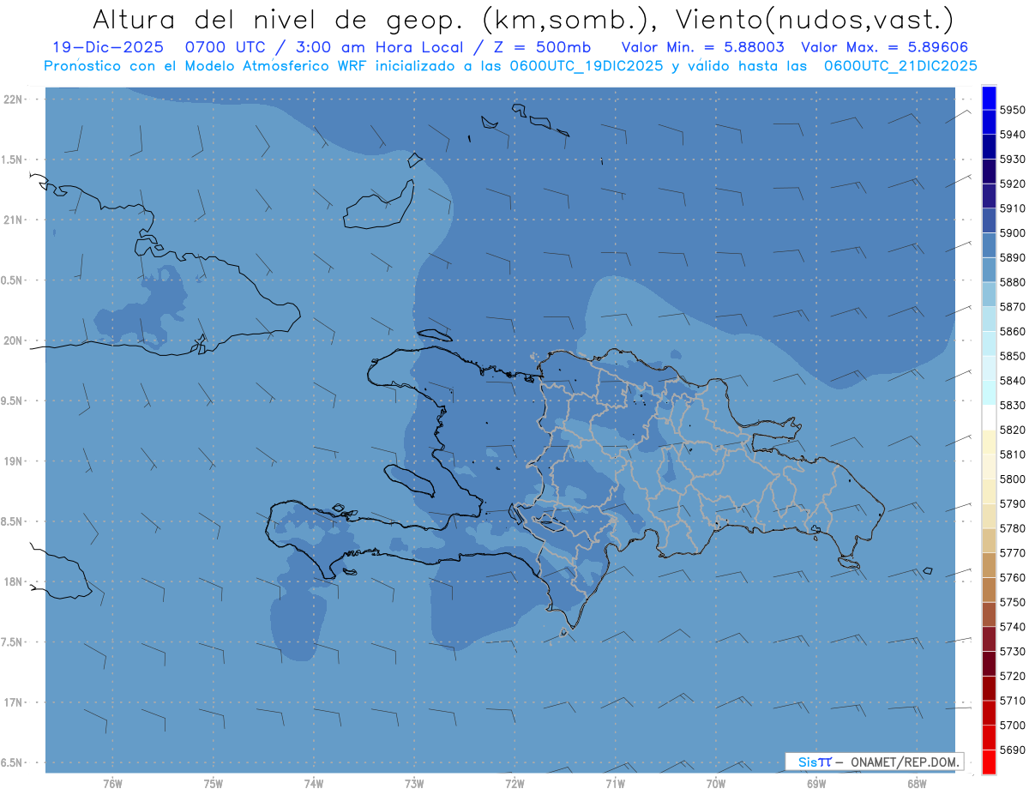
Task: Click the '18N' latitude axis label
Action: click(14, 581)
